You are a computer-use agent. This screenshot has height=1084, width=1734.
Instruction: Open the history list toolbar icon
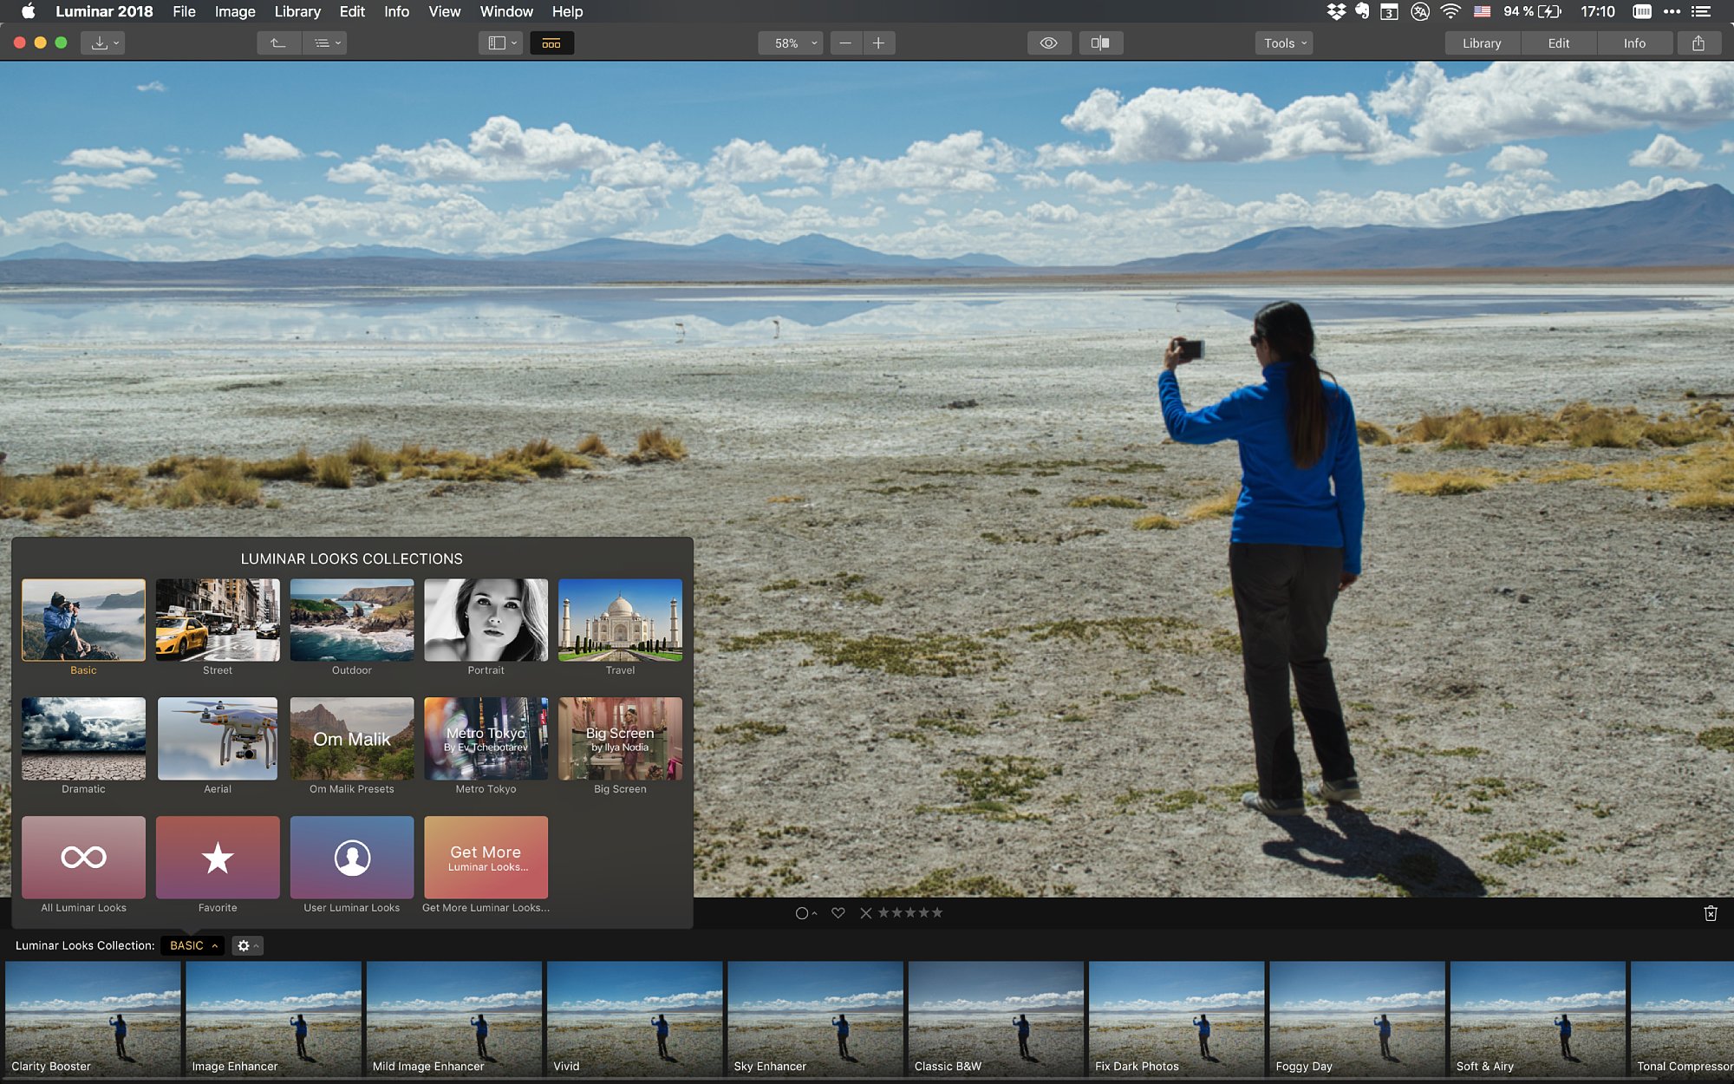[x=325, y=42]
